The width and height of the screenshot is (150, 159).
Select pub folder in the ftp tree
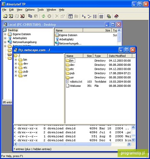pyautogui.click(x=26, y=72)
